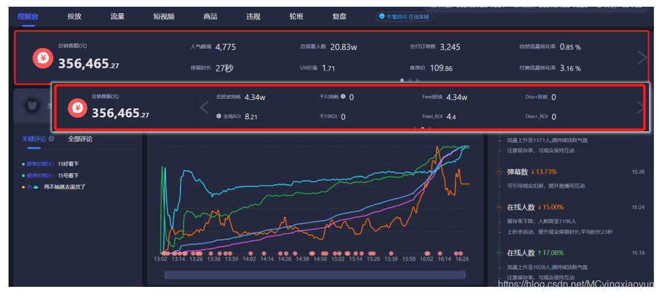Image resolution: width=660 pixels, height=296 pixels.
Task: Click the 付费流量转化率 value 3.16 %
Action: click(570, 68)
